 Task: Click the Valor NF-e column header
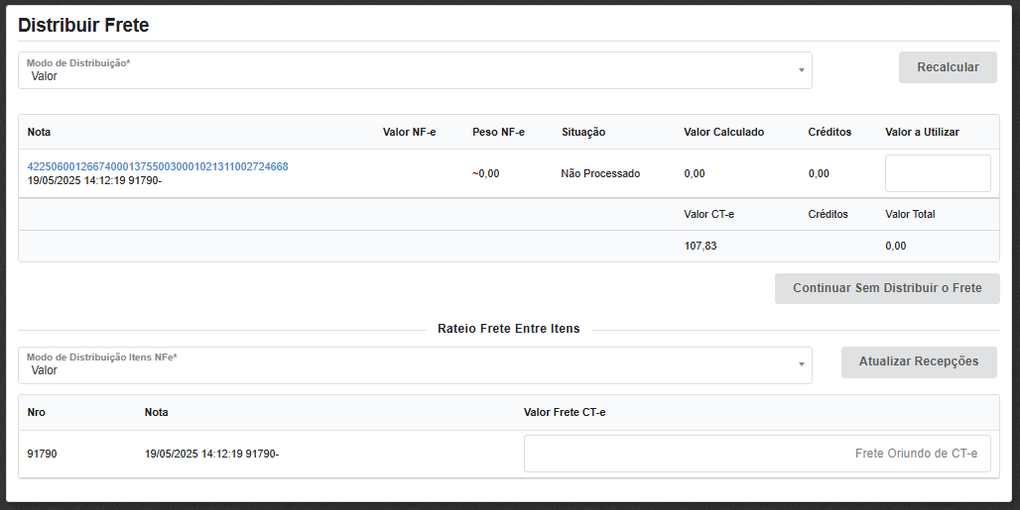tap(409, 132)
